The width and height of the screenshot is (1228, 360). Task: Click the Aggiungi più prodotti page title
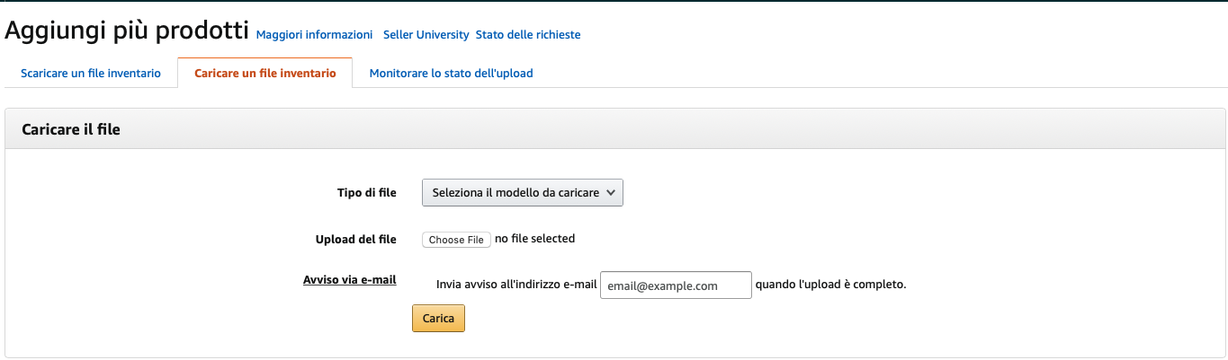(127, 31)
